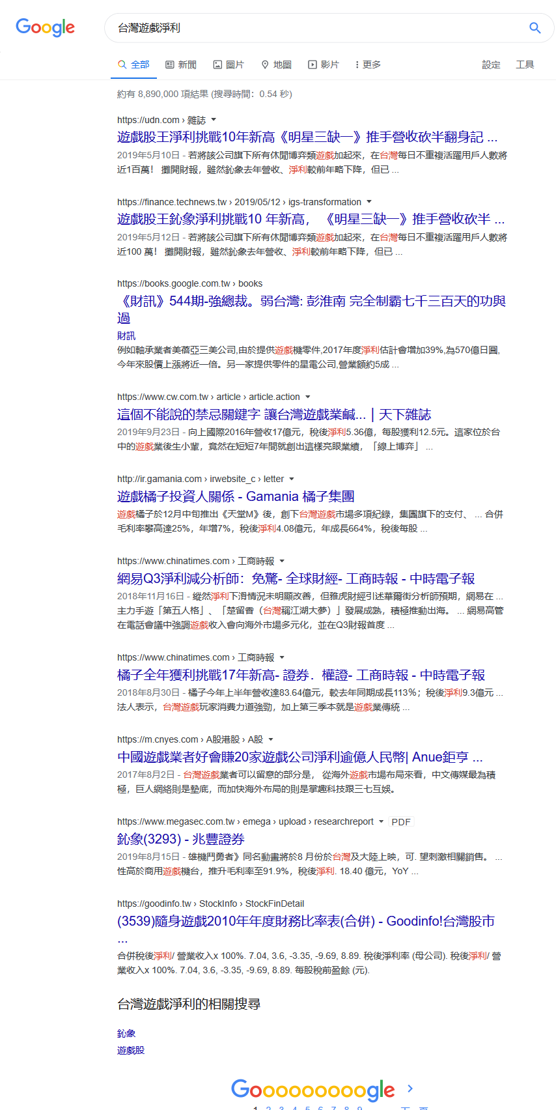556x1110 pixels.
Task: Switch to the 新聞 tab
Action: pos(181,64)
